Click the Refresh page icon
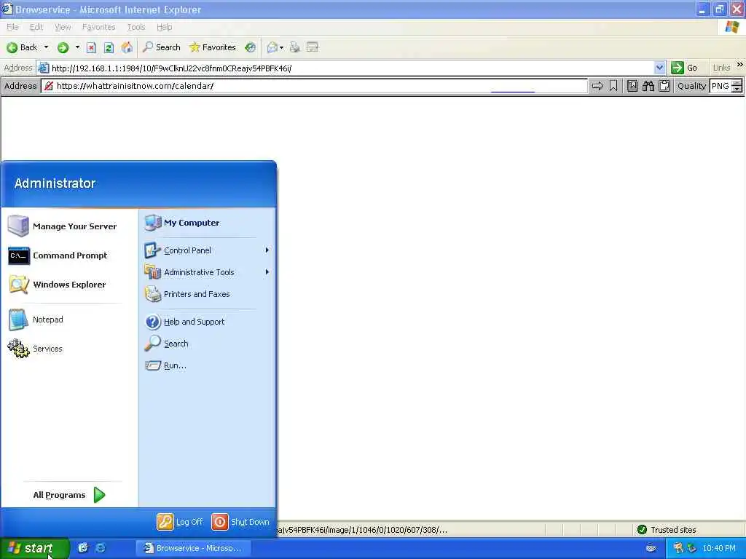 coord(109,47)
